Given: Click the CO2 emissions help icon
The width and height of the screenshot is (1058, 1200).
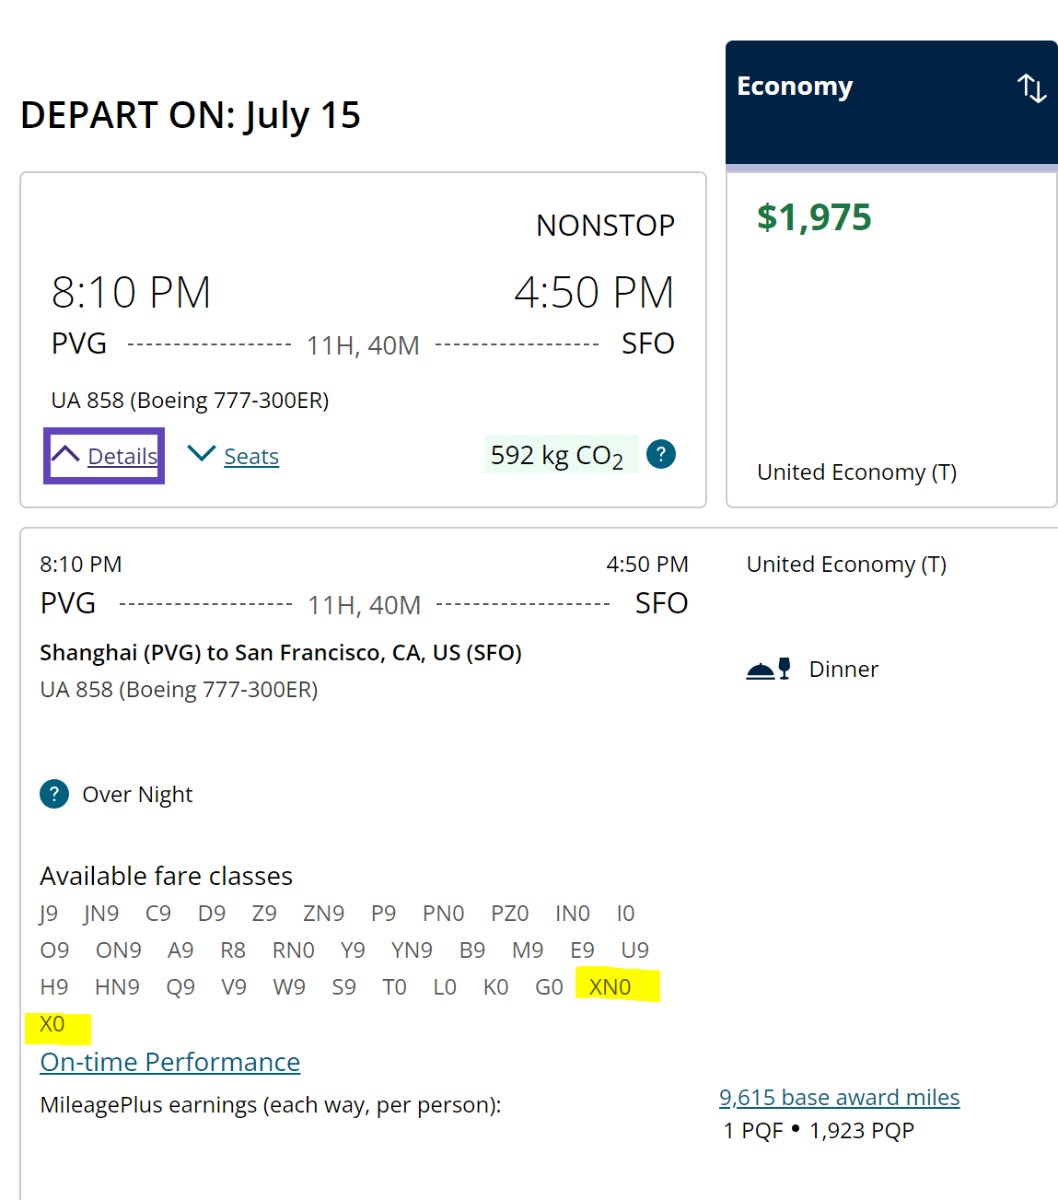Looking at the screenshot, I should point(661,454).
